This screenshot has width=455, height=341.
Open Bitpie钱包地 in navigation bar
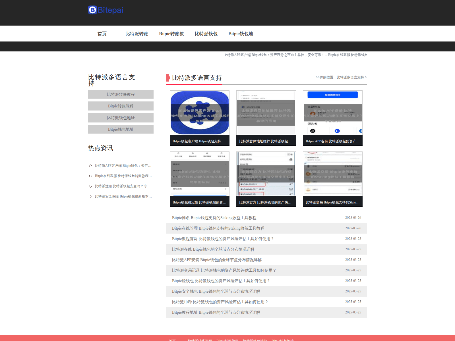241,34
